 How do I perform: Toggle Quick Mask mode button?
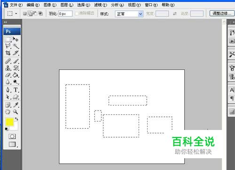click(12, 136)
